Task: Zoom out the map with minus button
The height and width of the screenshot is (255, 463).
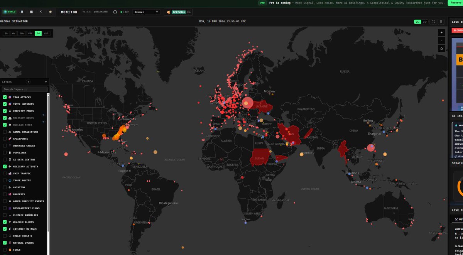Action: pyautogui.click(x=441, y=41)
